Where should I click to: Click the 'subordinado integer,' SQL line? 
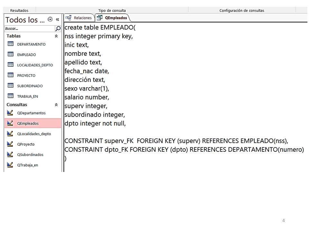click(95, 115)
